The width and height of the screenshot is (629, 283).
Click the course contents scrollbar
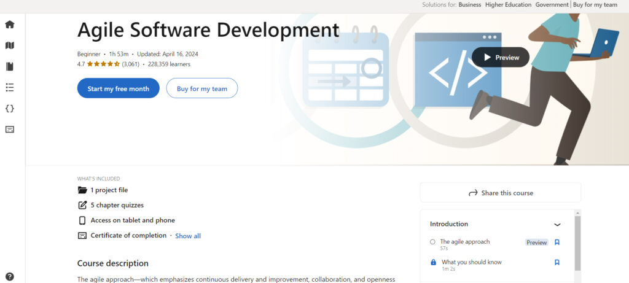[577, 242]
